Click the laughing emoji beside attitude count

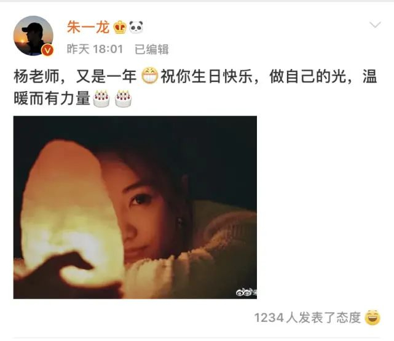pos(372,318)
